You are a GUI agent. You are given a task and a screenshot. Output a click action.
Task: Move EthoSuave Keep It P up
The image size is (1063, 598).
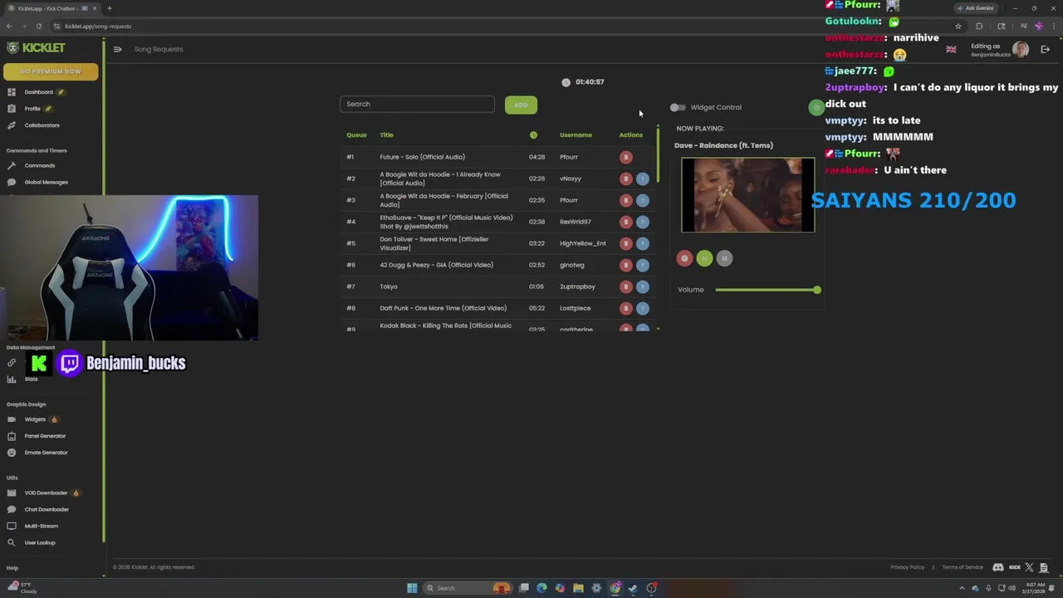(x=643, y=222)
